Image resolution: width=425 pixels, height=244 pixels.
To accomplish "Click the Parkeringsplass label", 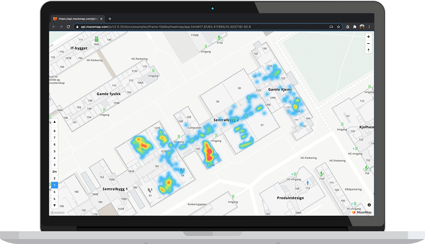I will (197, 204).
